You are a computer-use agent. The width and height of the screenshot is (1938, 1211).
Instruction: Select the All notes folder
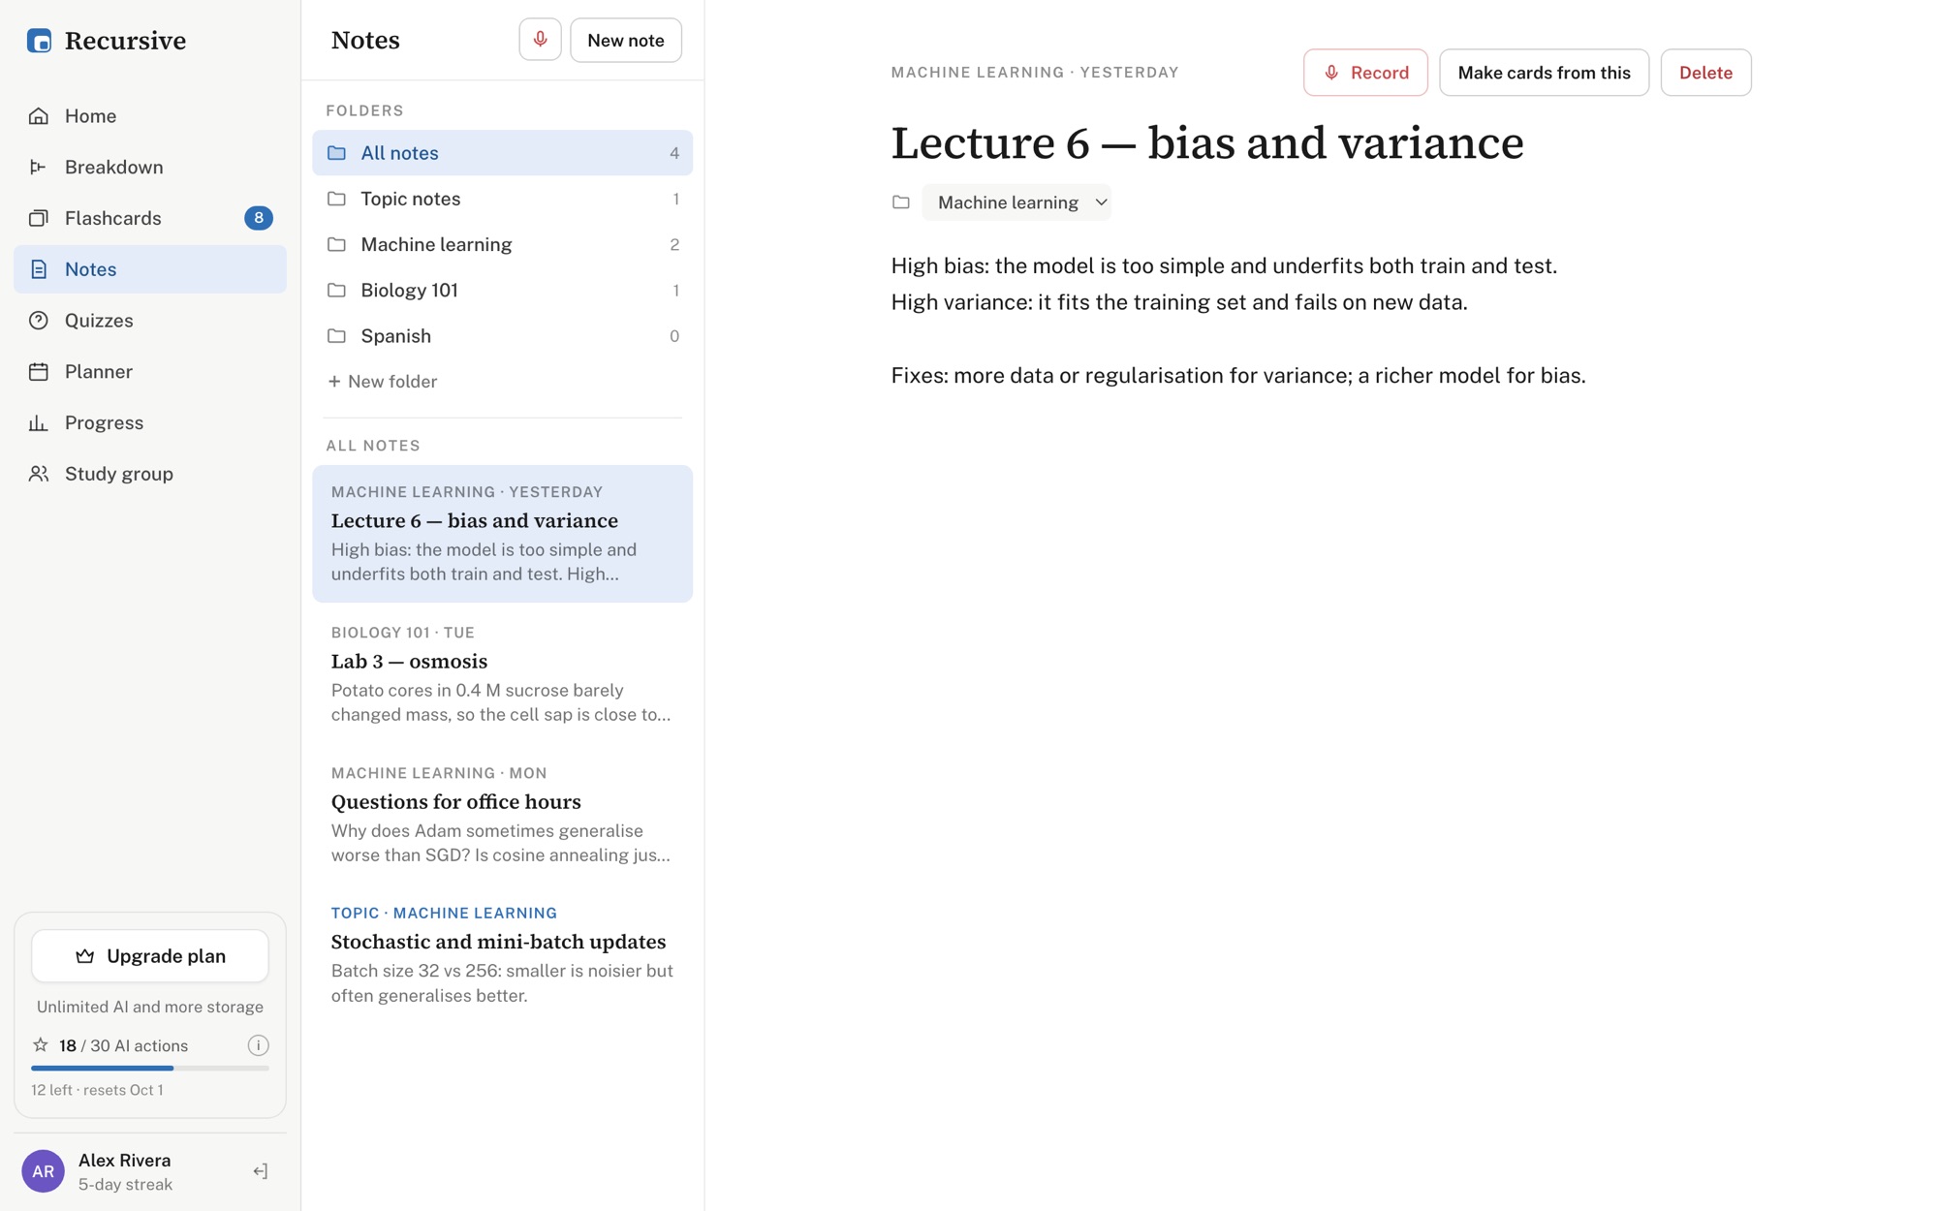click(x=502, y=153)
